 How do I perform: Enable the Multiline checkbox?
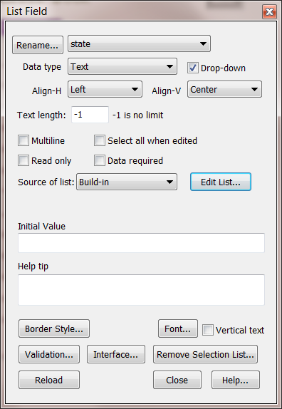pos(23,140)
